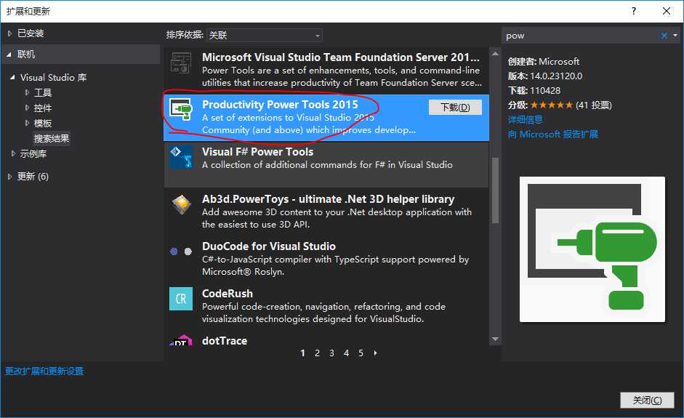
Task: Collapse the 联机 category
Action: [9, 55]
